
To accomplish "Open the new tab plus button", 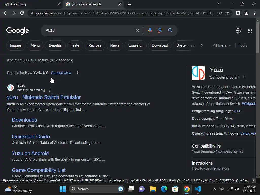I will click(x=129, y=4).
